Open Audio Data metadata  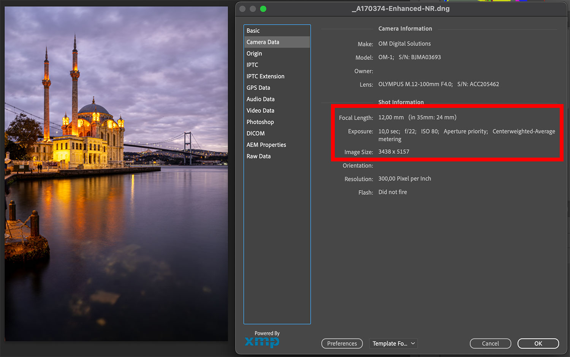point(260,99)
